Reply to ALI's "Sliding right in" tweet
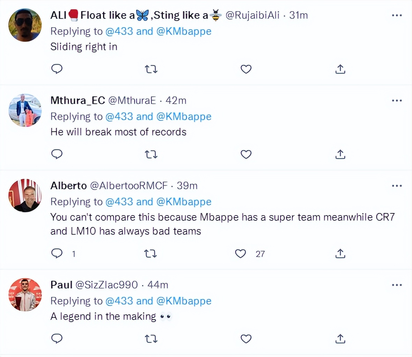The image size is (412, 357). pos(57,69)
